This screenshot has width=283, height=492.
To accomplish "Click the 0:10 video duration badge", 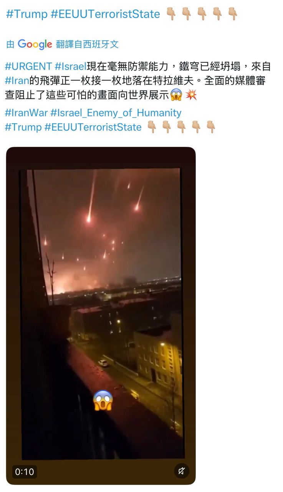I will pyautogui.click(x=25, y=472).
